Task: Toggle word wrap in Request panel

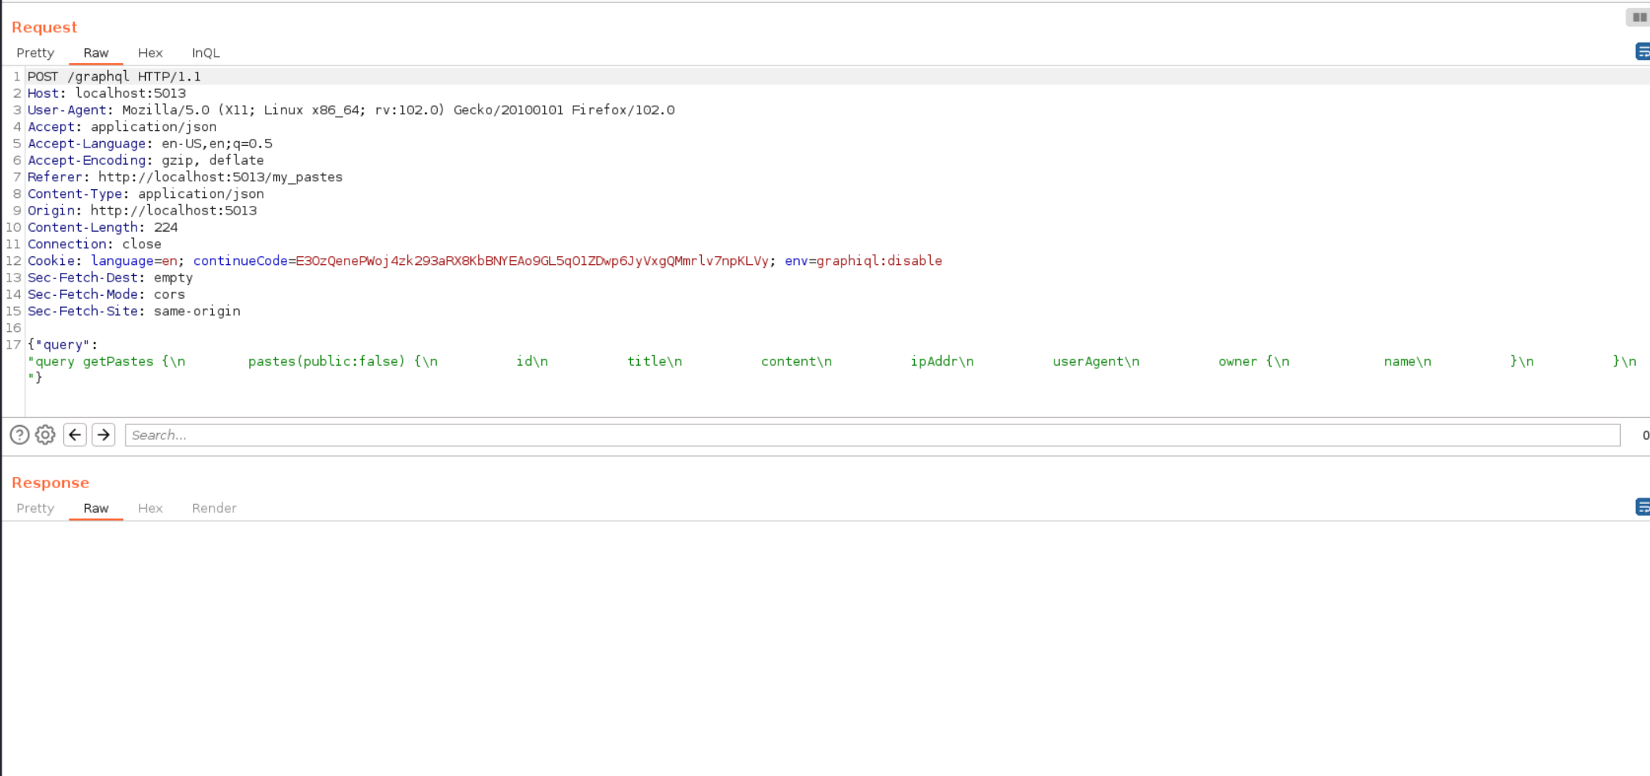Action: tap(1642, 52)
